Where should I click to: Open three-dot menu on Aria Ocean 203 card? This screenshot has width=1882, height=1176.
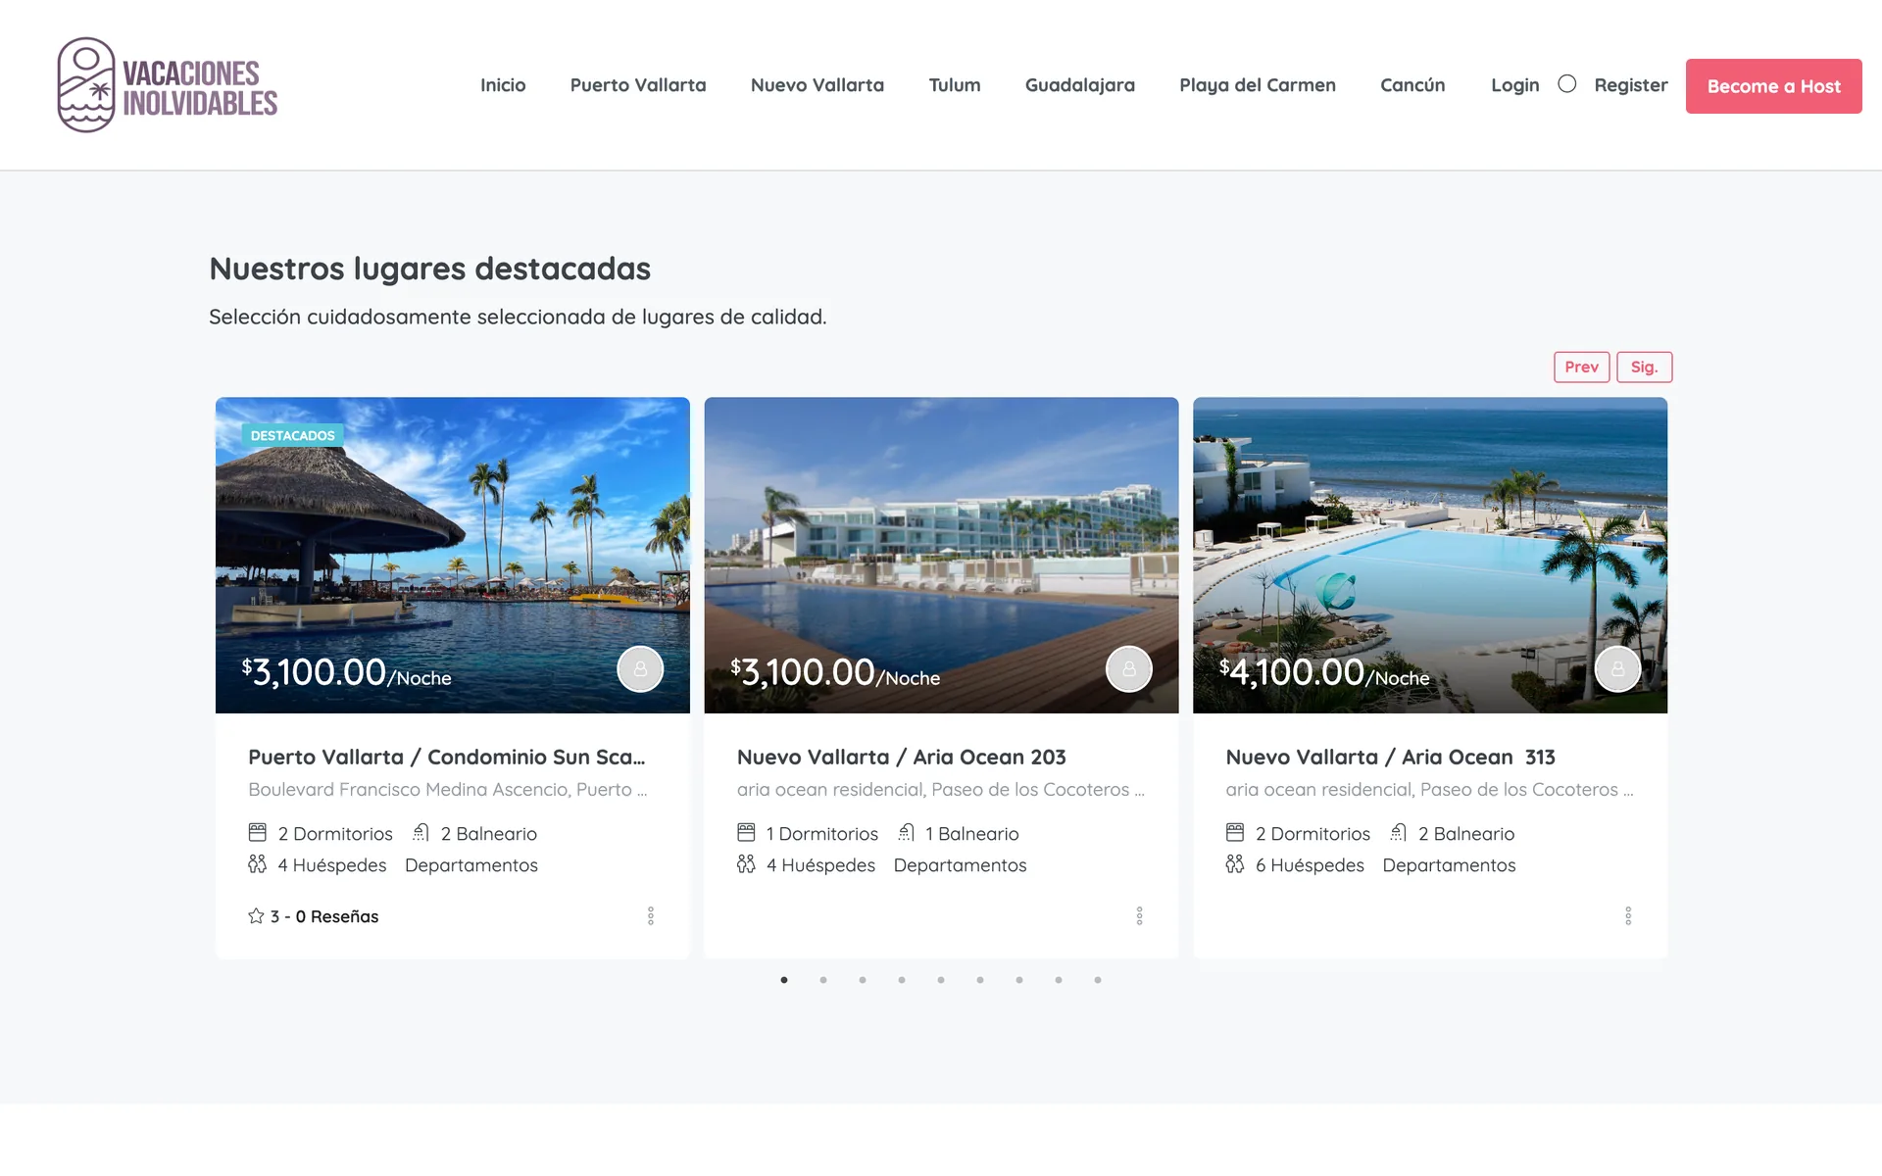pyautogui.click(x=1139, y=915)
